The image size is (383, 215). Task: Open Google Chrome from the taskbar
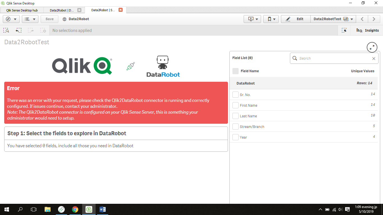75,209
